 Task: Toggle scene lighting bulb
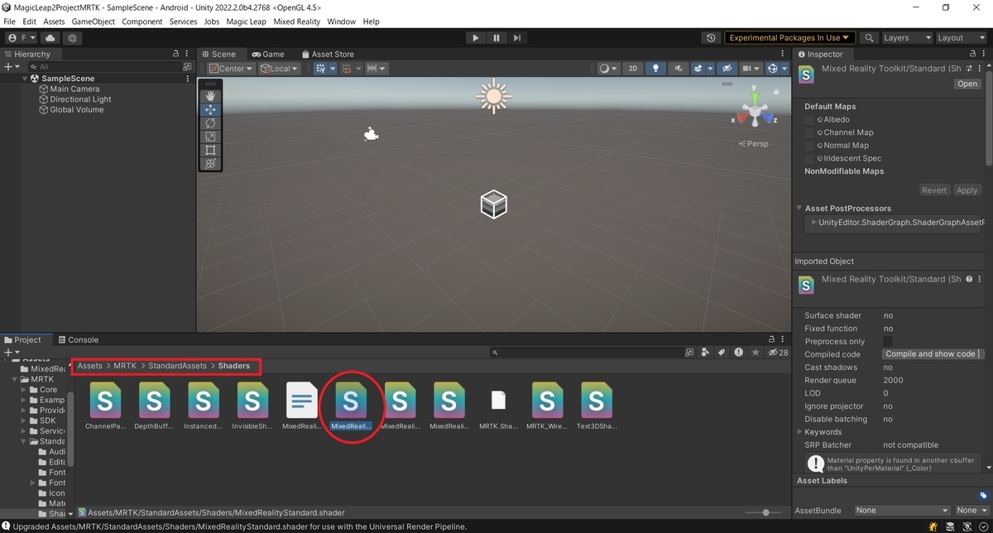click(x=656, y=69)
